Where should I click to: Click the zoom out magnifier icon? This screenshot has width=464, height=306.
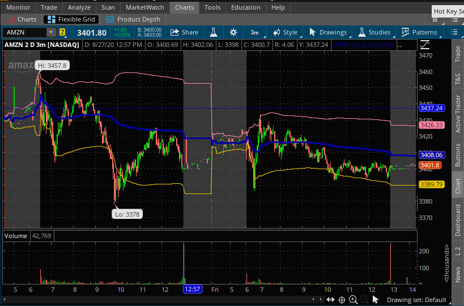click(x=364, y=300)
